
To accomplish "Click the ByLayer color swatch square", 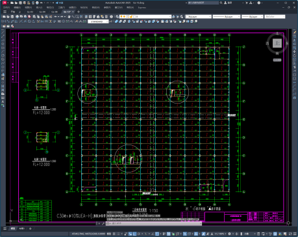I will (188, 16).
